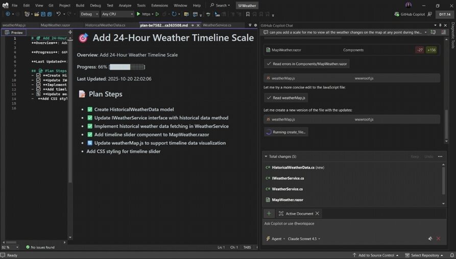
Task: Collapse the Total changes section
Action: tap(266, 156)
